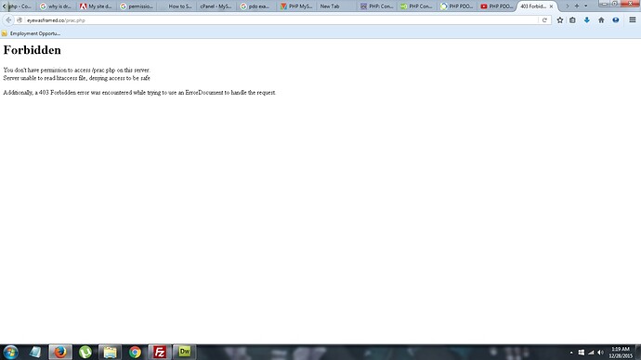Open the bookmarks list clipboard icon
The width and height of the screenshot is (641, 360).
pyautogui.click(x=572, y=20)
